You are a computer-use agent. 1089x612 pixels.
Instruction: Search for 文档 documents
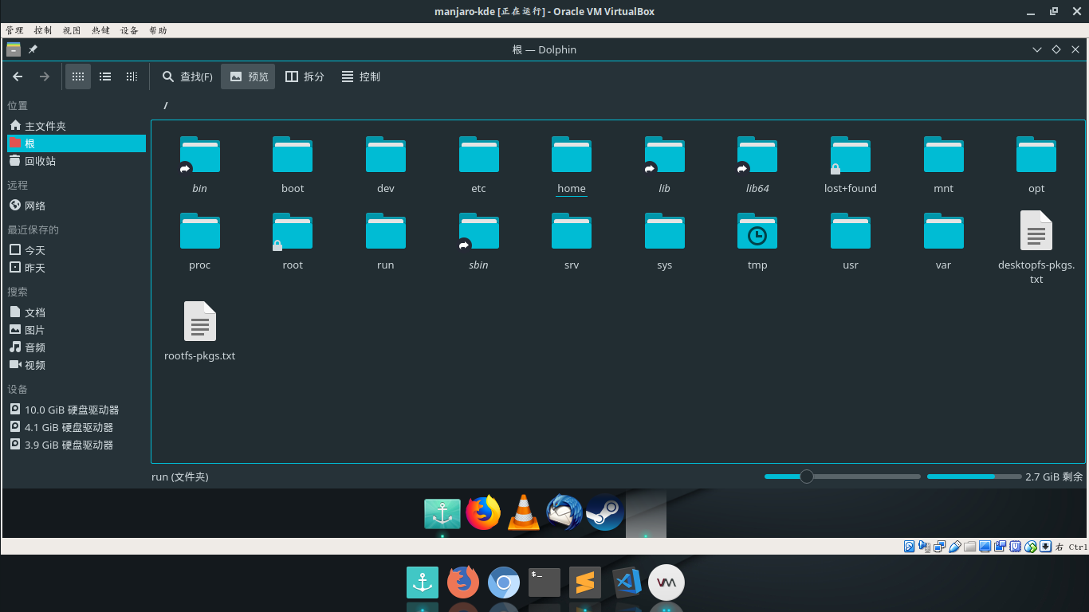(x=76, y=312)
